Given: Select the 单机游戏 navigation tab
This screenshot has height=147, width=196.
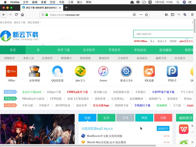Looking at the screenshot, I should pyautogui.click(x=140, y=50).
